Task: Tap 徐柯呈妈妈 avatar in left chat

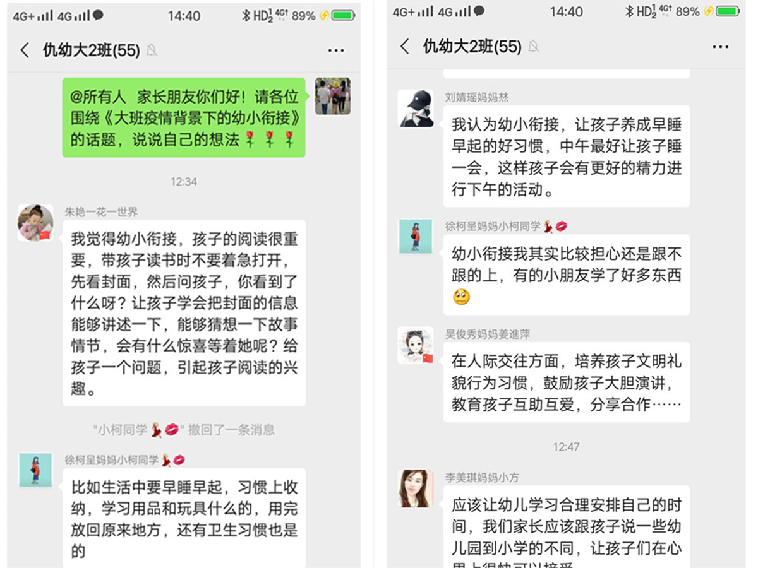Action: pyautogui.click(x=35, y=470)
